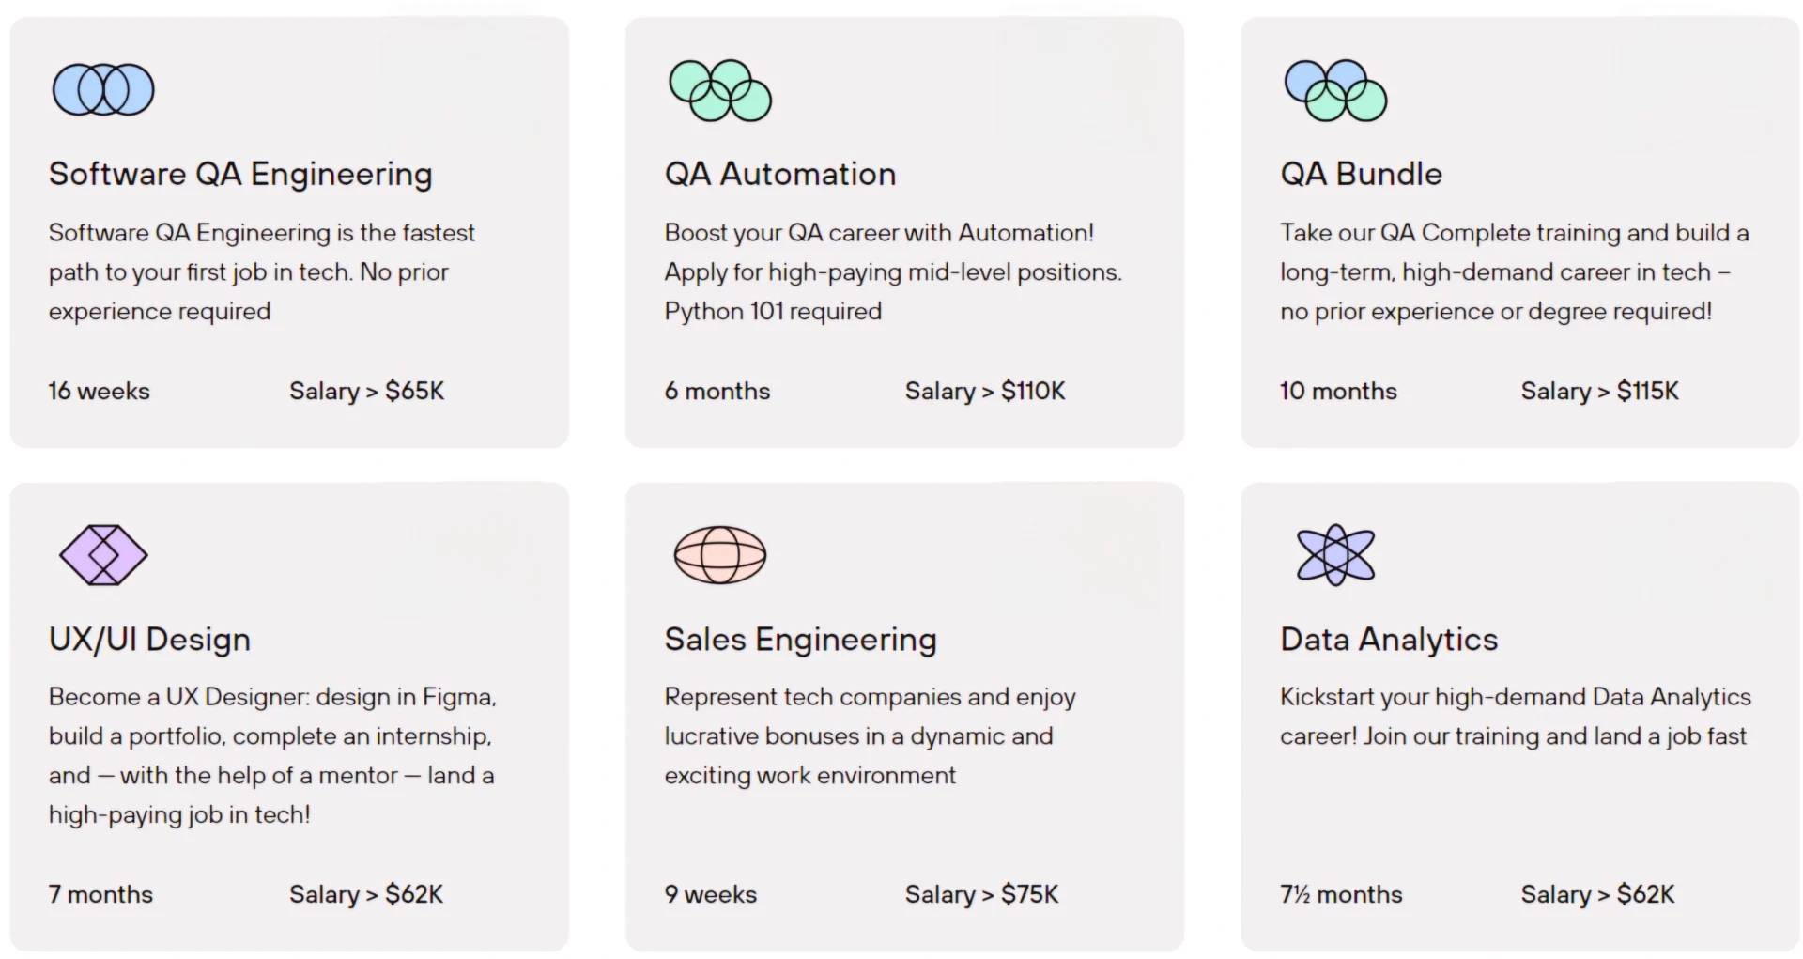Click the Salary > $115K text
1803x959 pixels.
1599,391
